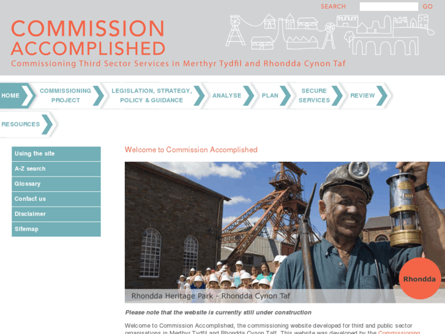Open the Contact us sidebar link
445x334 pixels.
(56, 199)
